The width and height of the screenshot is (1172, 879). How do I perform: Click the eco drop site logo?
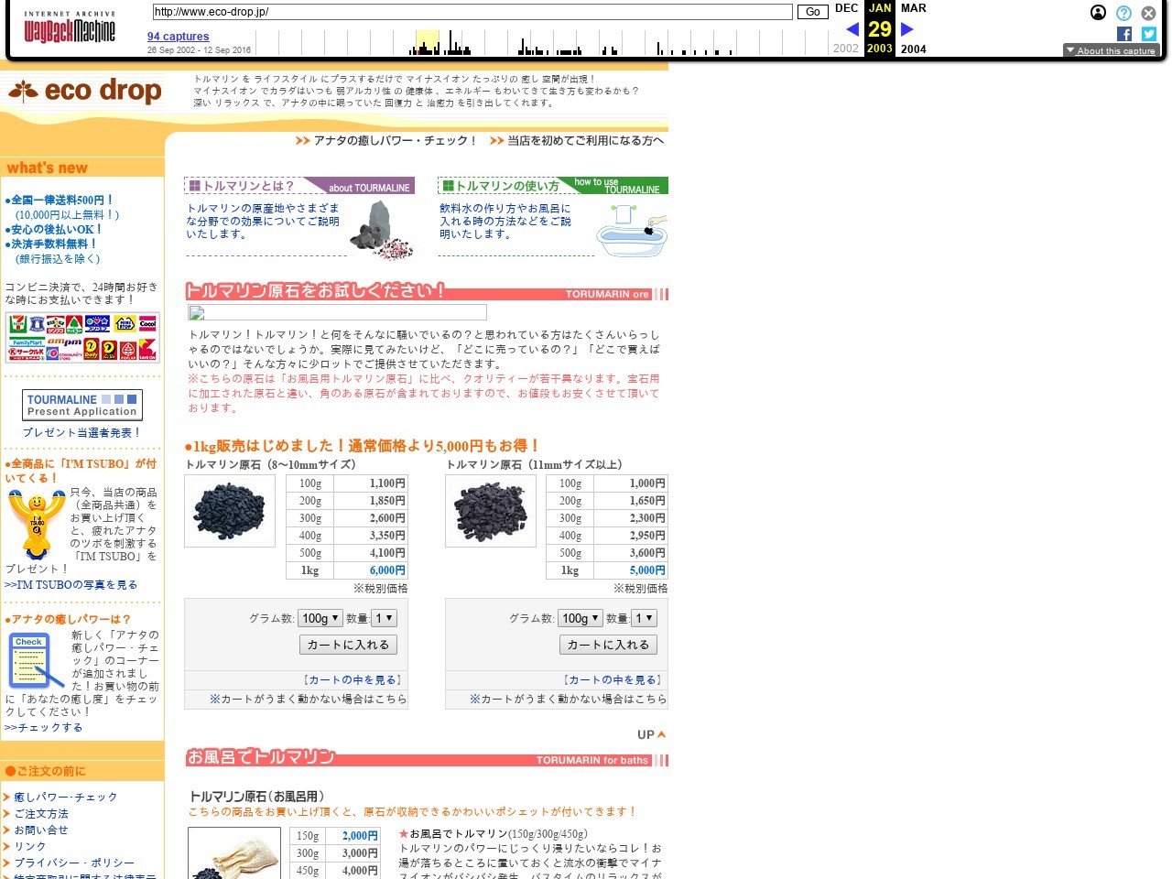85,91
